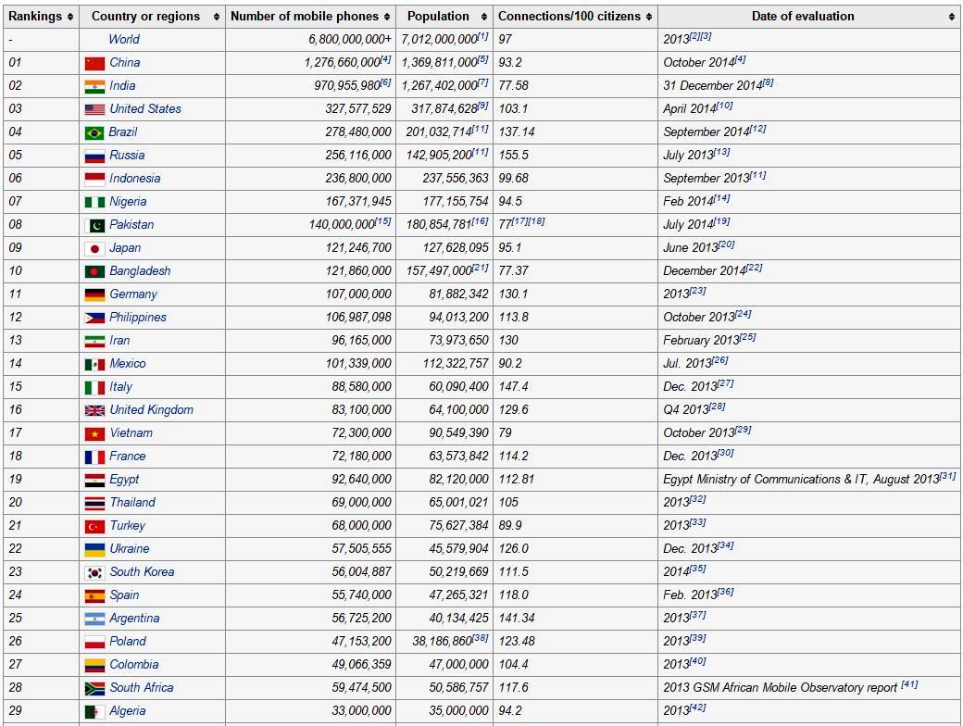Open citation [41] after GSM Observatory report

909,684
